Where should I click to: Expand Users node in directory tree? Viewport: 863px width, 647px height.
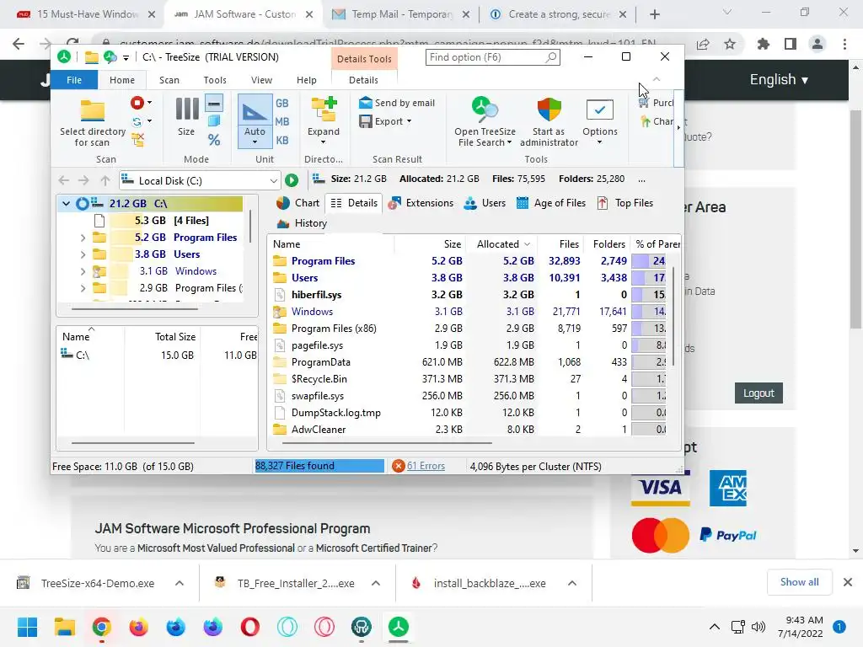(x=83, y=254)
